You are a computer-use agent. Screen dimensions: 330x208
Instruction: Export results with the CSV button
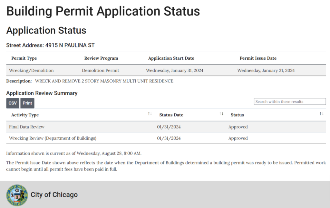(x=13, y=103)
